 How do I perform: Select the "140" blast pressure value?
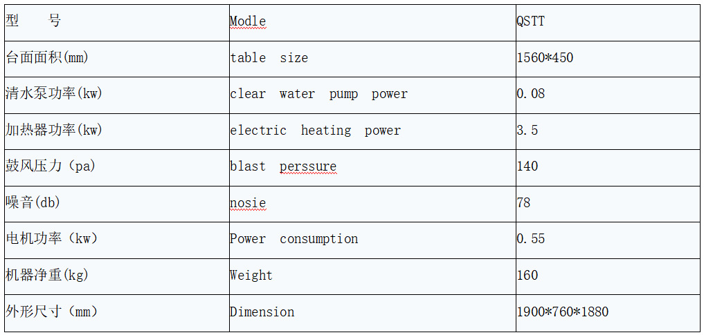click(x=527, y=166)
